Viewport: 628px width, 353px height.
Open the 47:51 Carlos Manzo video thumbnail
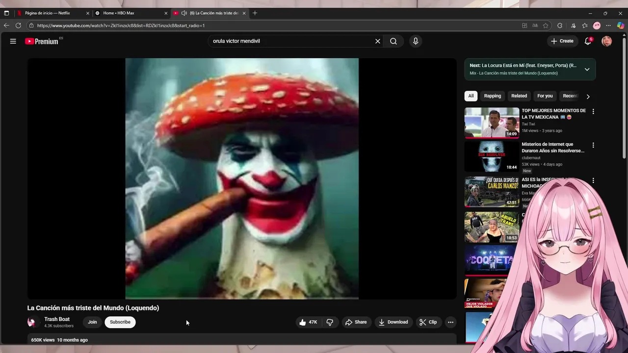pos(492,192)
